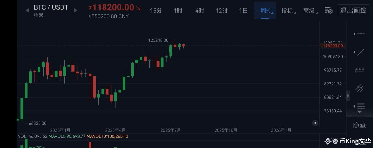
Task: Select the price range ruler tool
Action: tap(360, 70)
